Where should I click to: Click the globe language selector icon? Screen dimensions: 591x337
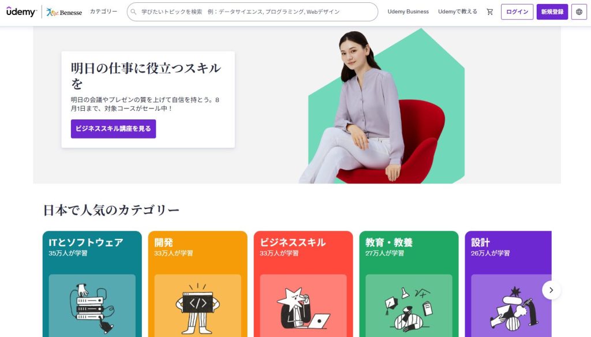click(579, 12)
